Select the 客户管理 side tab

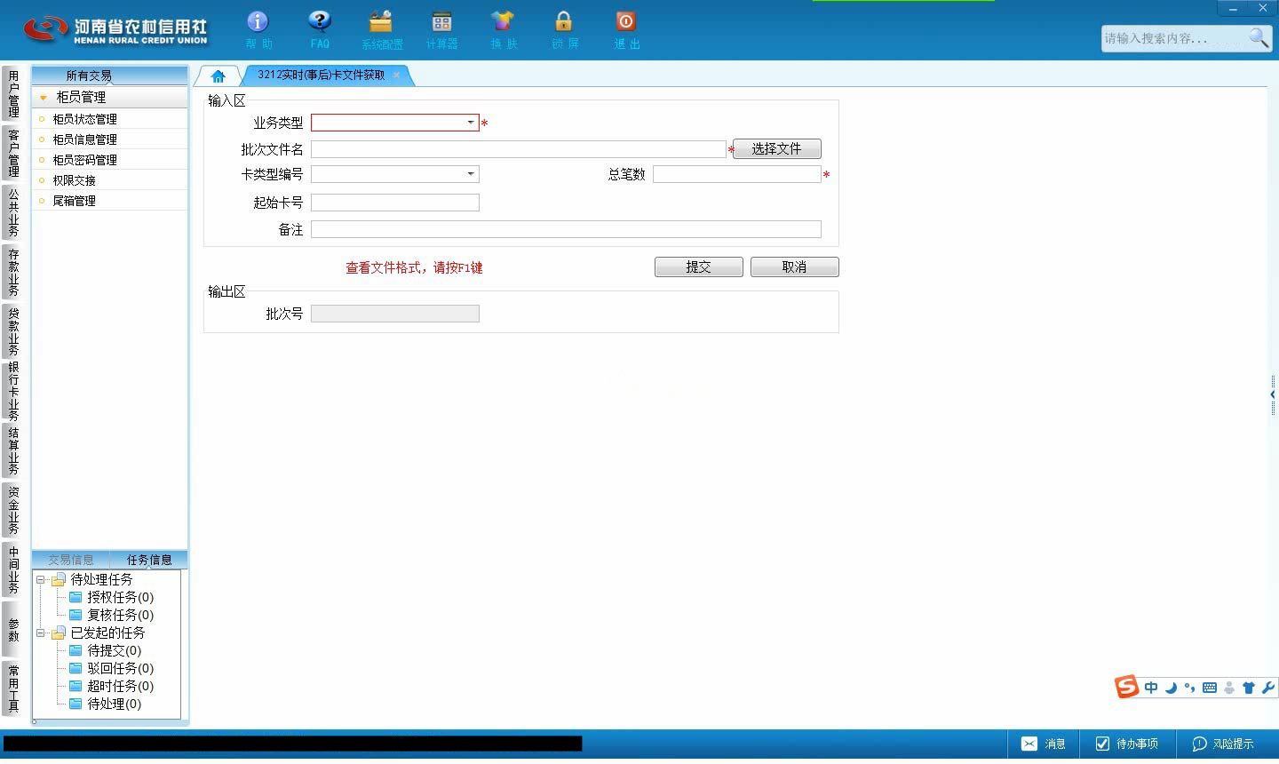12,152
